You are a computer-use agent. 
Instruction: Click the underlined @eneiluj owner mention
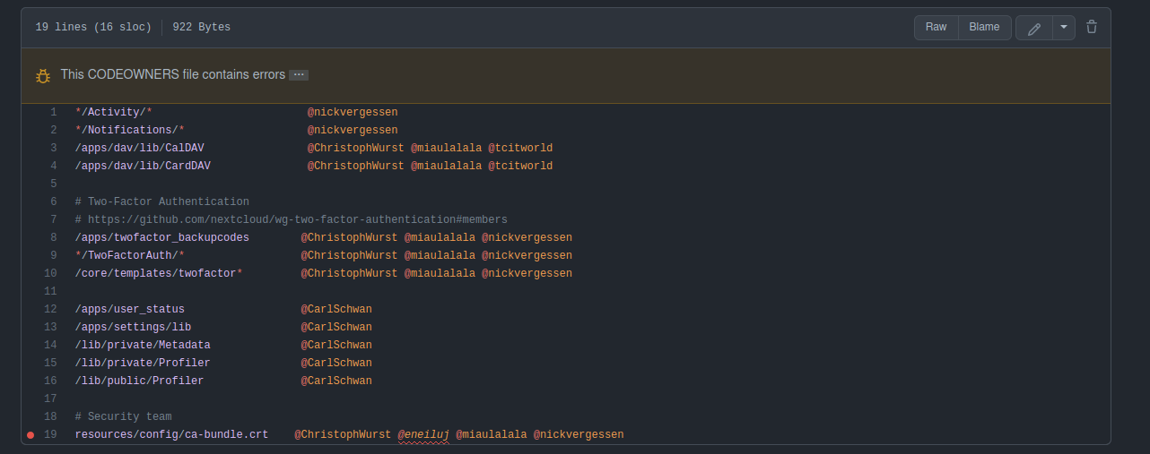pos(423,435)
